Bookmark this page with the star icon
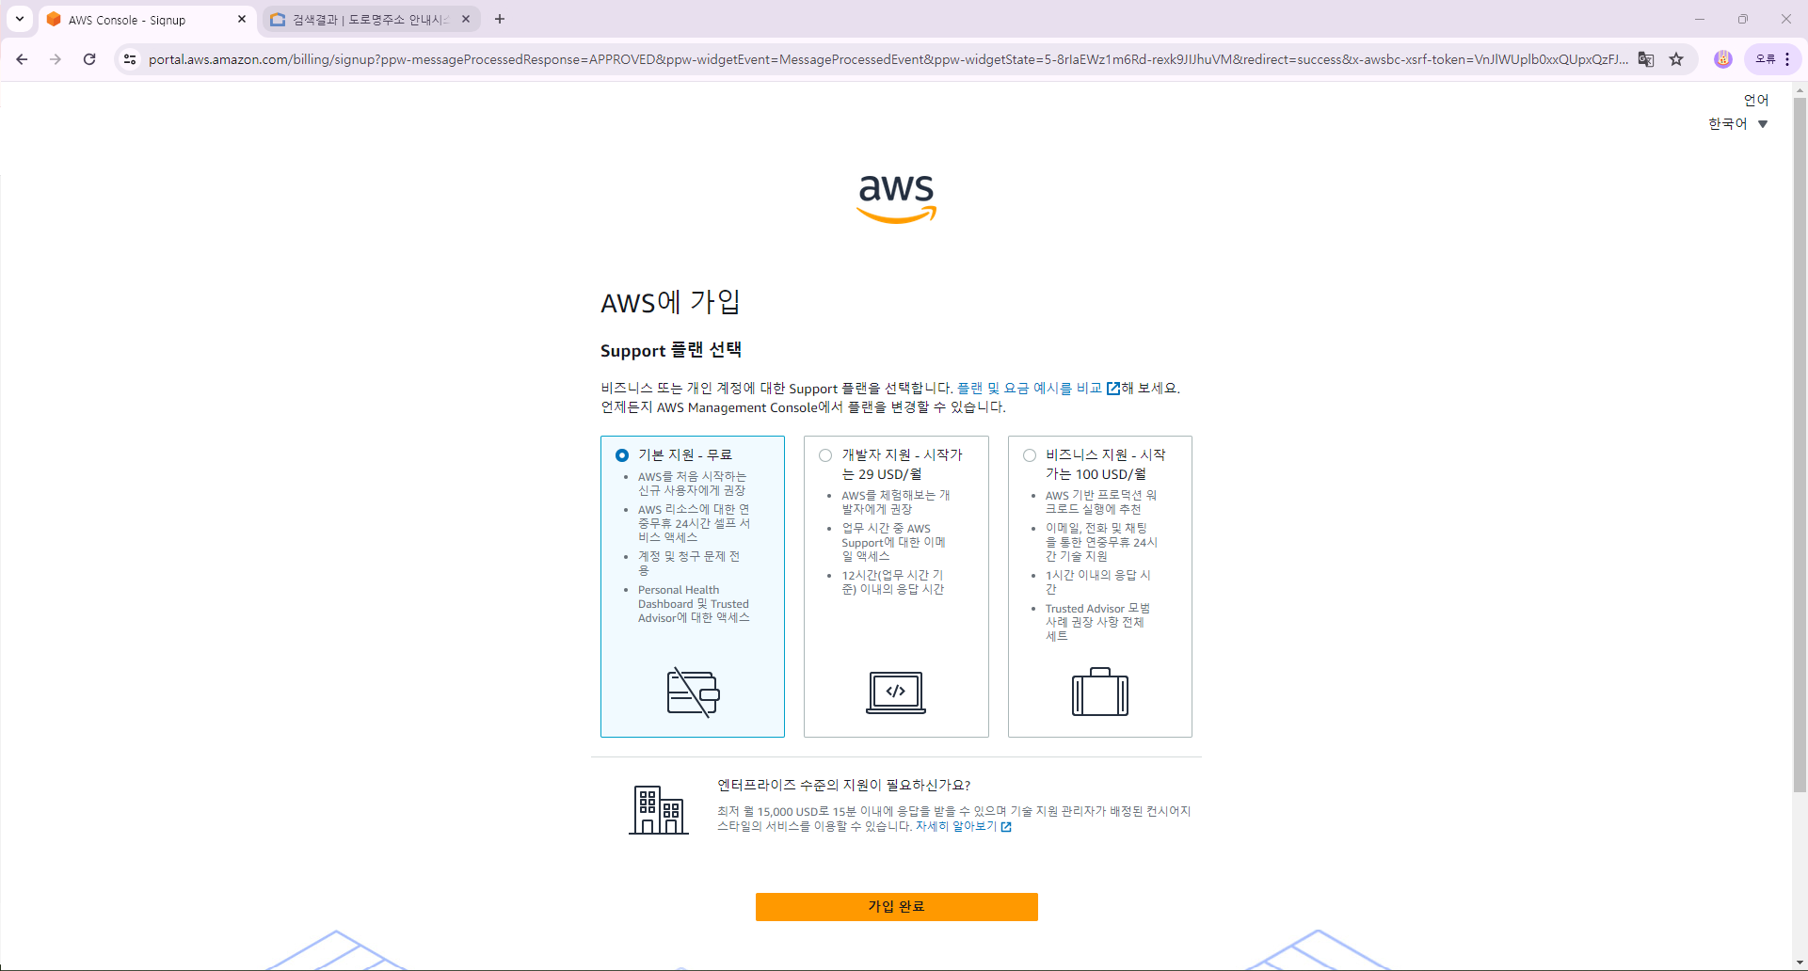 click(1676, 59)
